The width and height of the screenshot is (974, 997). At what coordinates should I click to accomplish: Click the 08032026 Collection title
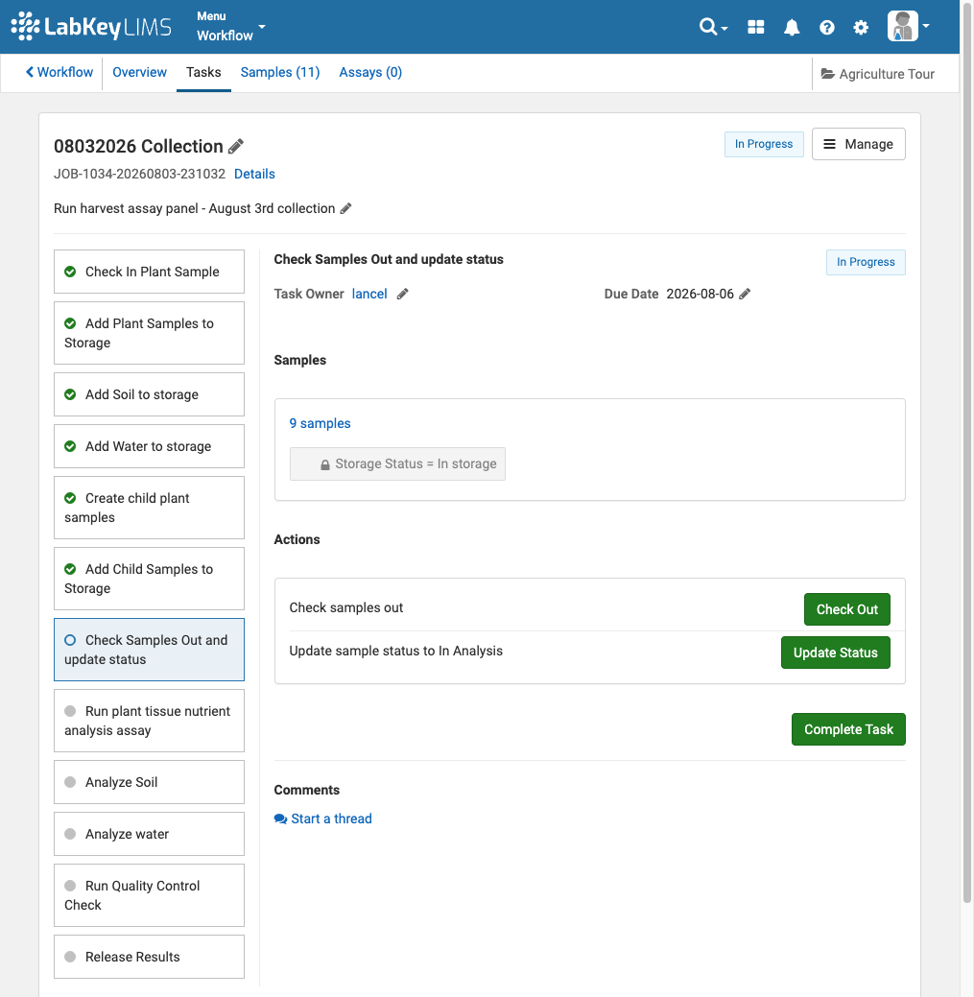coord(138,146)
